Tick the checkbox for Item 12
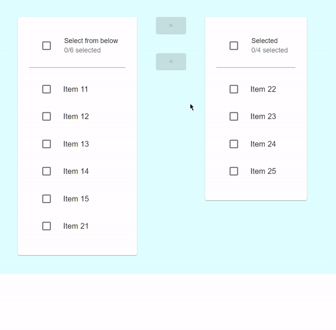The height and width of the screenshot is (330, 336). 46,116
